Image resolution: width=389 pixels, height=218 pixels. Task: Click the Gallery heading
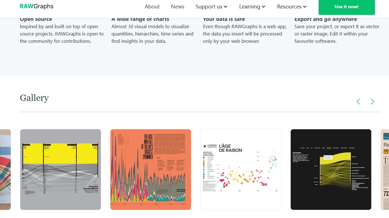point(34,98)
